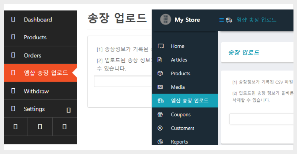Click the middle bottom icon in left sidebar
The width and height of the screenshot is (297, 154).
tap(40, 127)
